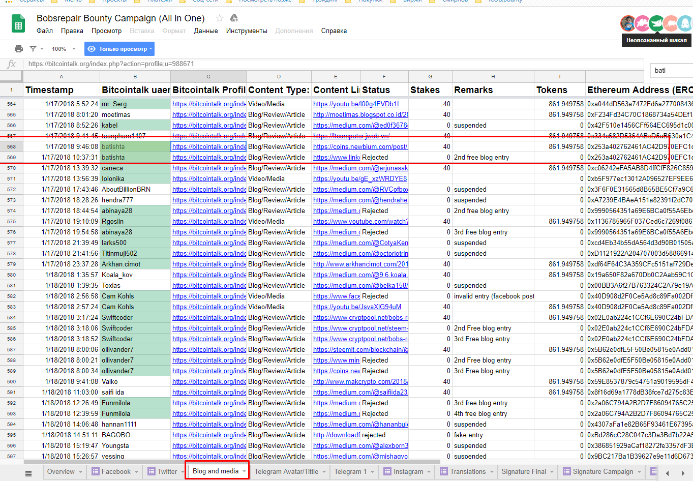Image resolution: width=693 pixels, height=481 pixels.
Task: Select timestamp 1/18/2018 9:41:08 cell
Action: (x=62, y=381)
